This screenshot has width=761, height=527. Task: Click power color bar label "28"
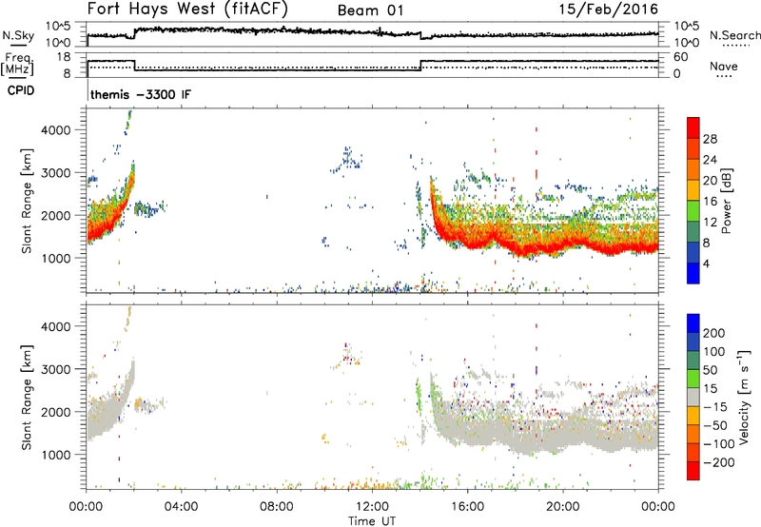pos(710,139)
